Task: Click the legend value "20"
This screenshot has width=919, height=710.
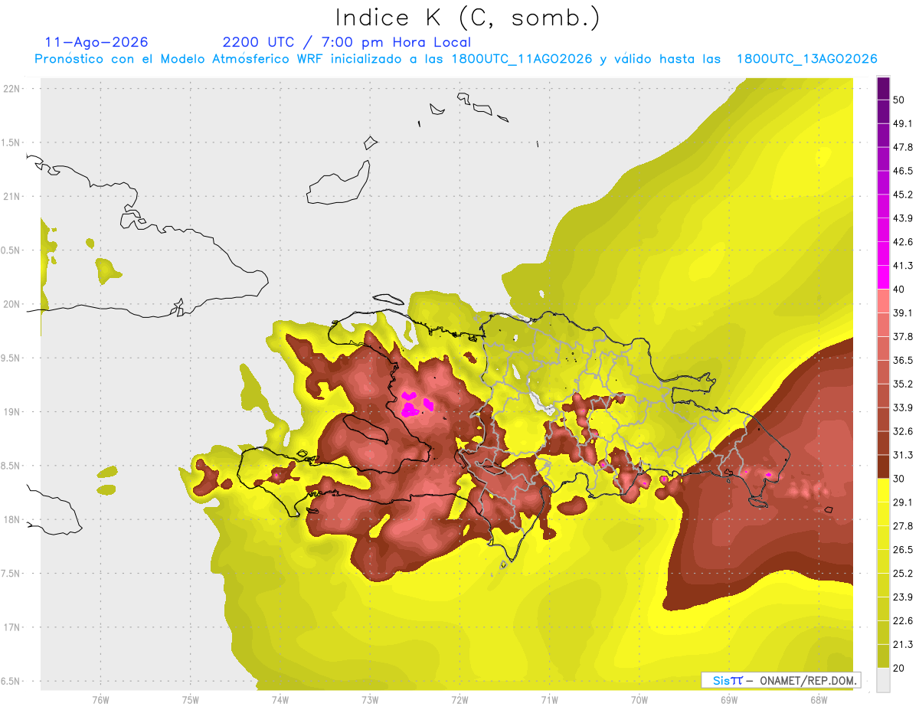Action: (899, 668)
